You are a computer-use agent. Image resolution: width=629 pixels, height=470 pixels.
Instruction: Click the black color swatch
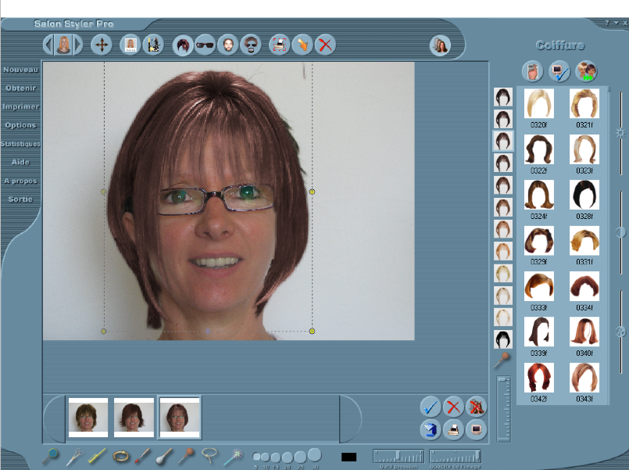pyautogui.click(x=348, y=457)
